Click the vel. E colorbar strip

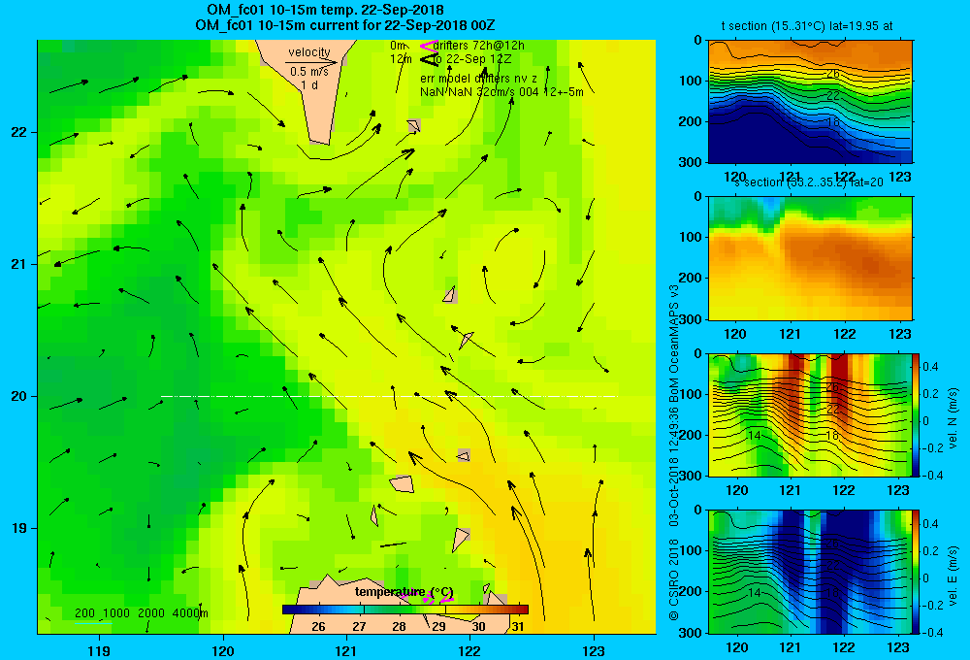click(917, 572)
